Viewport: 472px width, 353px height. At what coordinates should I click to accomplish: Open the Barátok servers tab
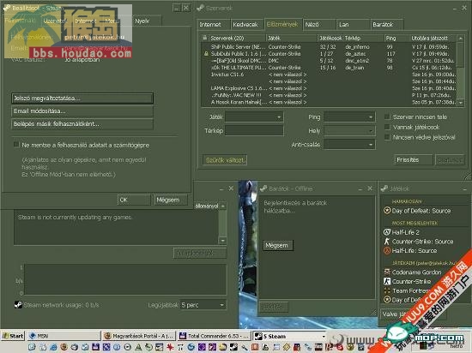click(387, 25)
